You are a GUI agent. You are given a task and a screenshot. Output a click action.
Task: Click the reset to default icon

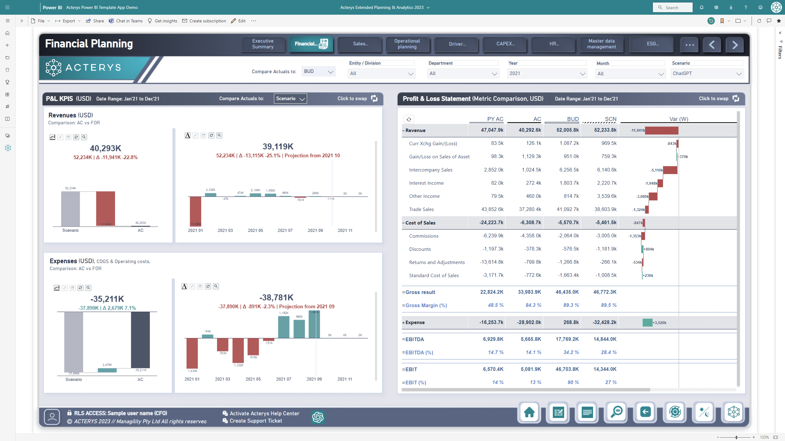(x=711, y=21)
